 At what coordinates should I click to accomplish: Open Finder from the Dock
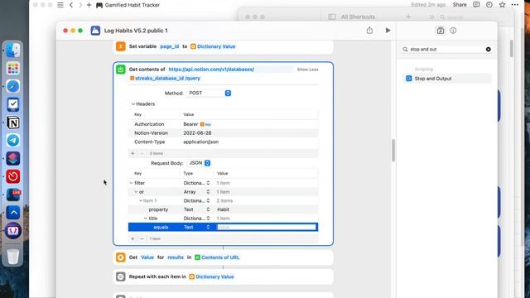[x=13, y=50]
